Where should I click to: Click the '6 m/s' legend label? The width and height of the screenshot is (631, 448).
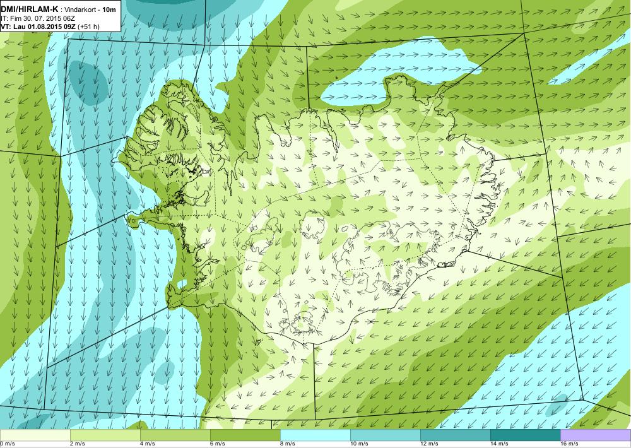pyautogui.click(x=218, y=444)
